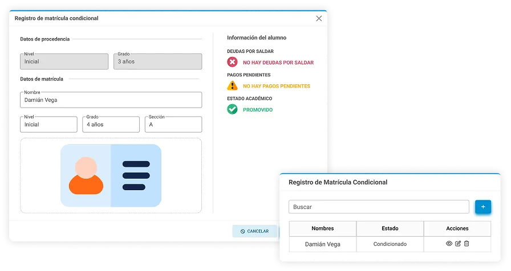Click the disabled Nivel field under procedencia
The image size is (511, 271).
pyautogui.click(x=64, y=61)
